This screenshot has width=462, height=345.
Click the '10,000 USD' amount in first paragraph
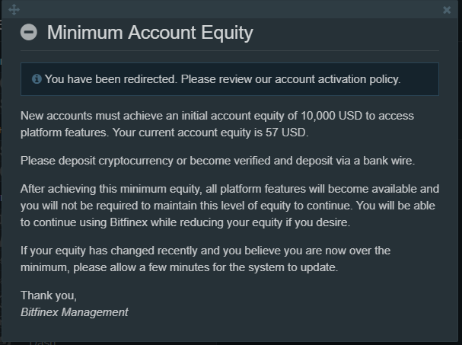331,116
